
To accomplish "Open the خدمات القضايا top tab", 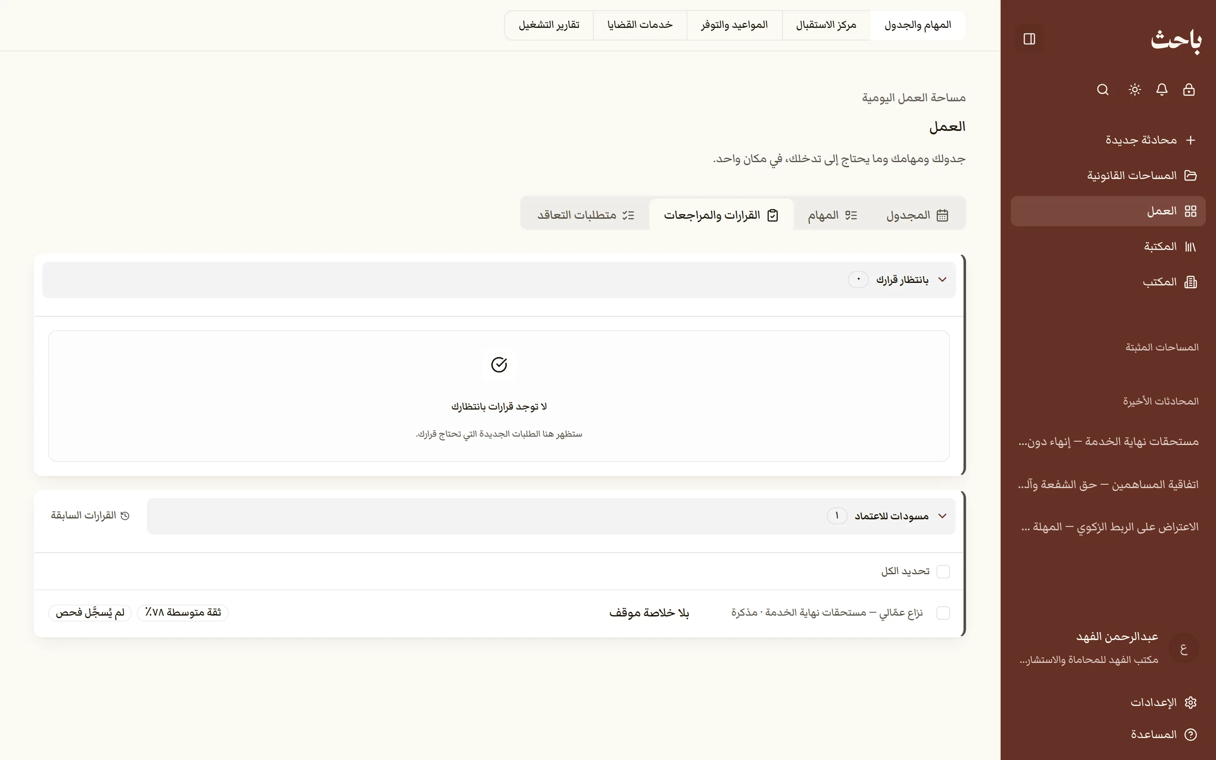I will coord(640,25).
